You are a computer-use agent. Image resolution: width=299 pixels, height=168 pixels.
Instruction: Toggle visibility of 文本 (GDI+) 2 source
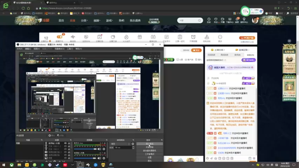[65, 146]
